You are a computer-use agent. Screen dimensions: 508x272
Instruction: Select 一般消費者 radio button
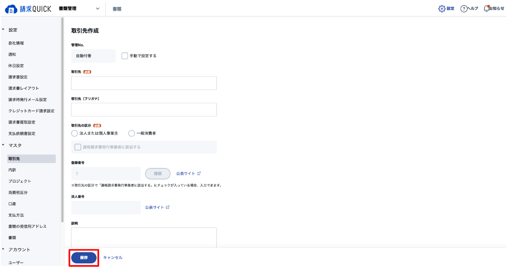pos(132,133)
